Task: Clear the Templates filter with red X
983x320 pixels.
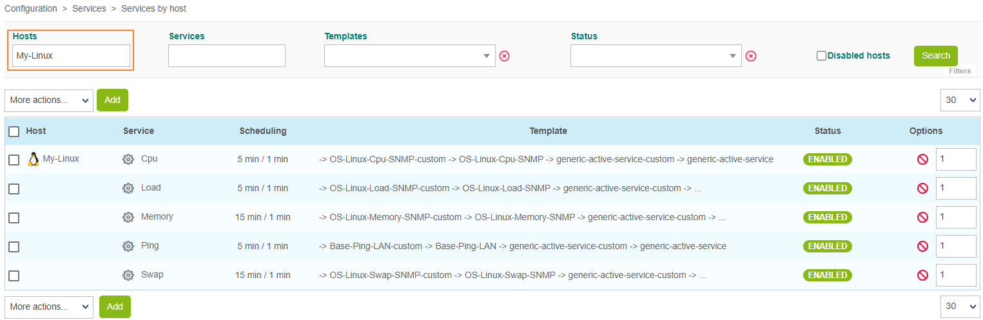Action: click(x=505, y=56)
